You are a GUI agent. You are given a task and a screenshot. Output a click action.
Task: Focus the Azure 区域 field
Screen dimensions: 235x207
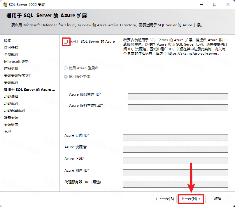(175, 161)
